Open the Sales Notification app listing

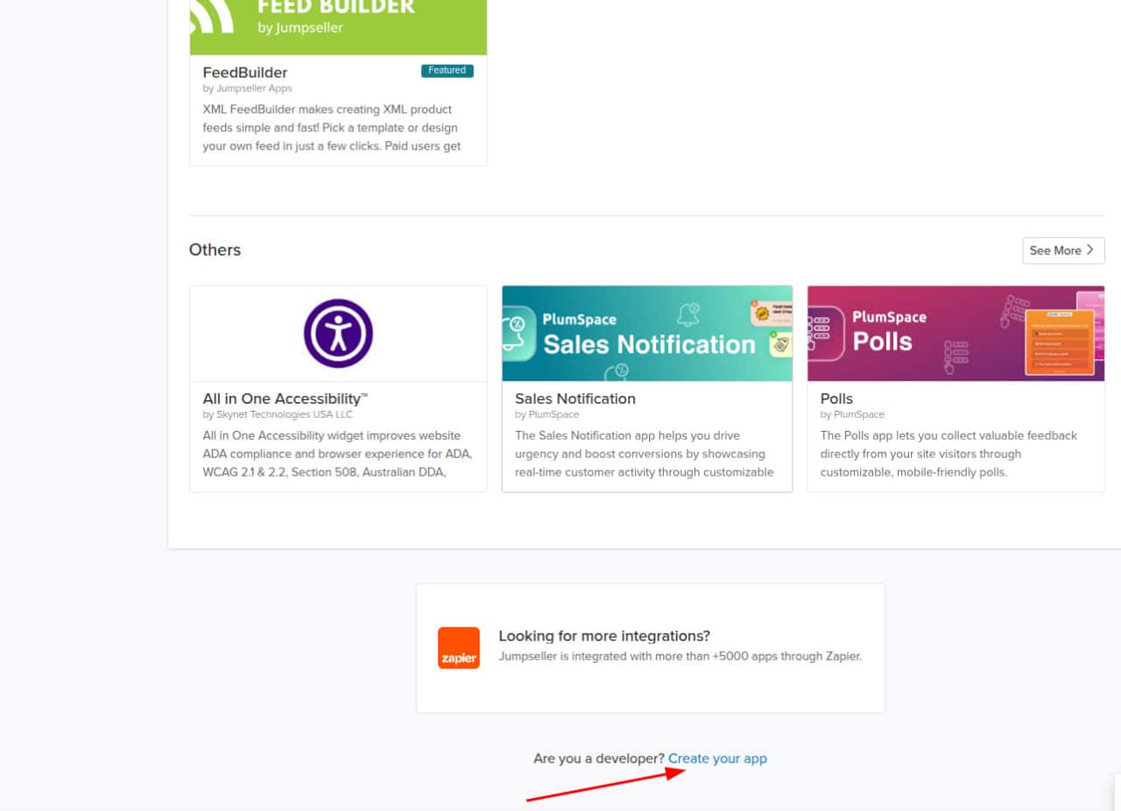point(575,398)
